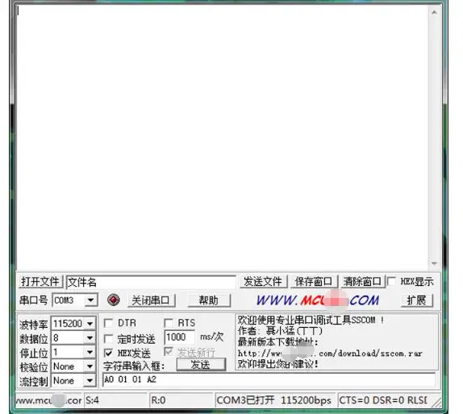Click the sscom.rar download URL text
The height and width of the screenshot is (414, 463).
[330, 354]
